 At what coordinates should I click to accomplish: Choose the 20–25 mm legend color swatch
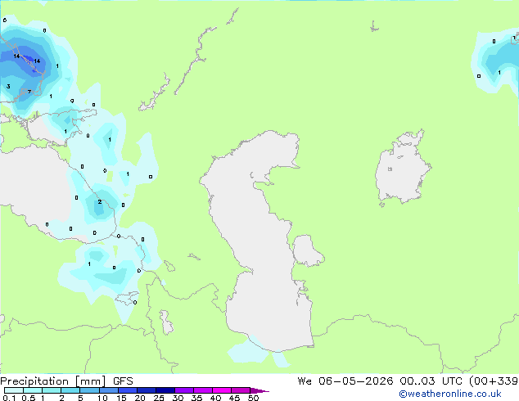(147, 390)
